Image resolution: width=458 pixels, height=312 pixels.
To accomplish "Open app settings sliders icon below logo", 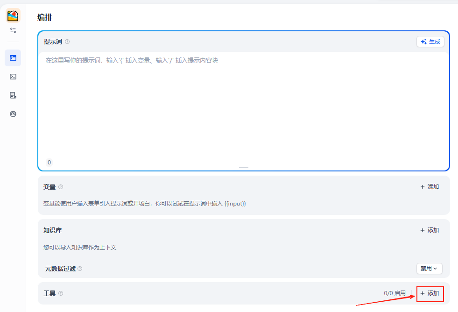I will pyautogui.click(x=13, y=30).
